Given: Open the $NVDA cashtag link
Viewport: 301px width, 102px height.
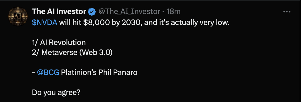Looking at the screenshot, I should point(45,22).
